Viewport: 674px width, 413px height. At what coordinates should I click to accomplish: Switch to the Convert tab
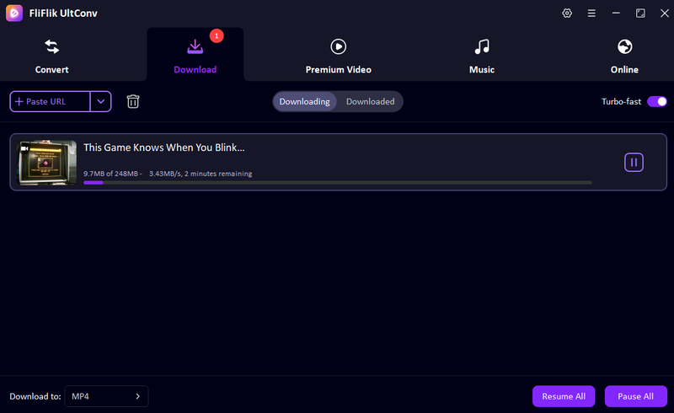point(51,56)
